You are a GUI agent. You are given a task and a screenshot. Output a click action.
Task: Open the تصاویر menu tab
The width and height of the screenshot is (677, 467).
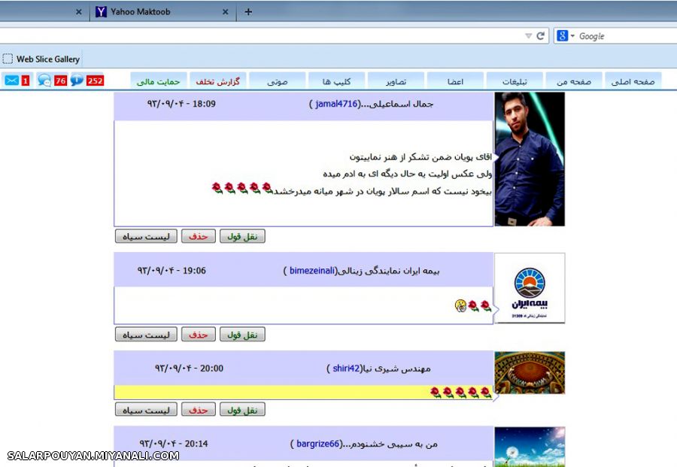click(x=396, y=81)
